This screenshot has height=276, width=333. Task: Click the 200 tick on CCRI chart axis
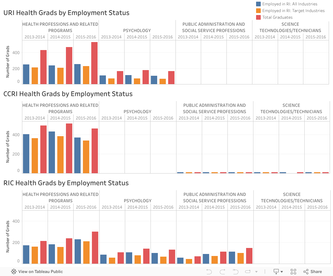coord(16,154)
